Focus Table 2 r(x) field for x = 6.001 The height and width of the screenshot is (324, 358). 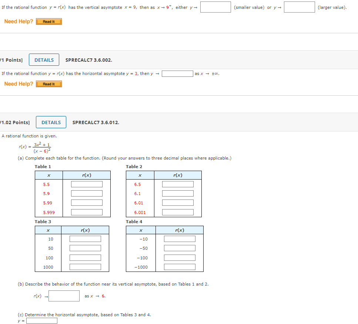[178, 212]
